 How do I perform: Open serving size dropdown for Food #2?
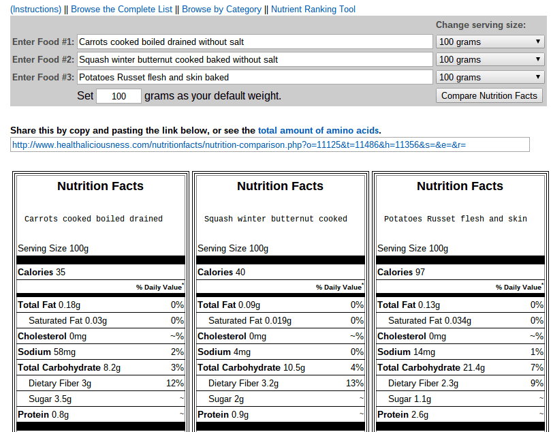click(490, 60)
